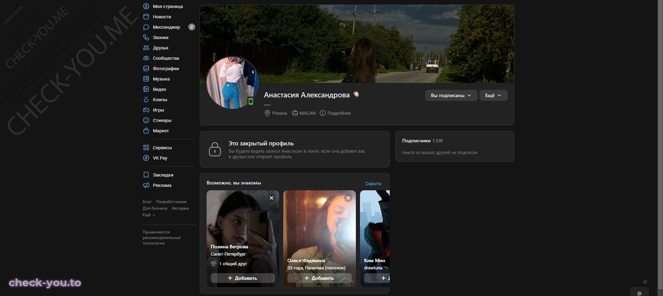Dismiss Олеся Федякина suggestion card

tap(348, 198)
